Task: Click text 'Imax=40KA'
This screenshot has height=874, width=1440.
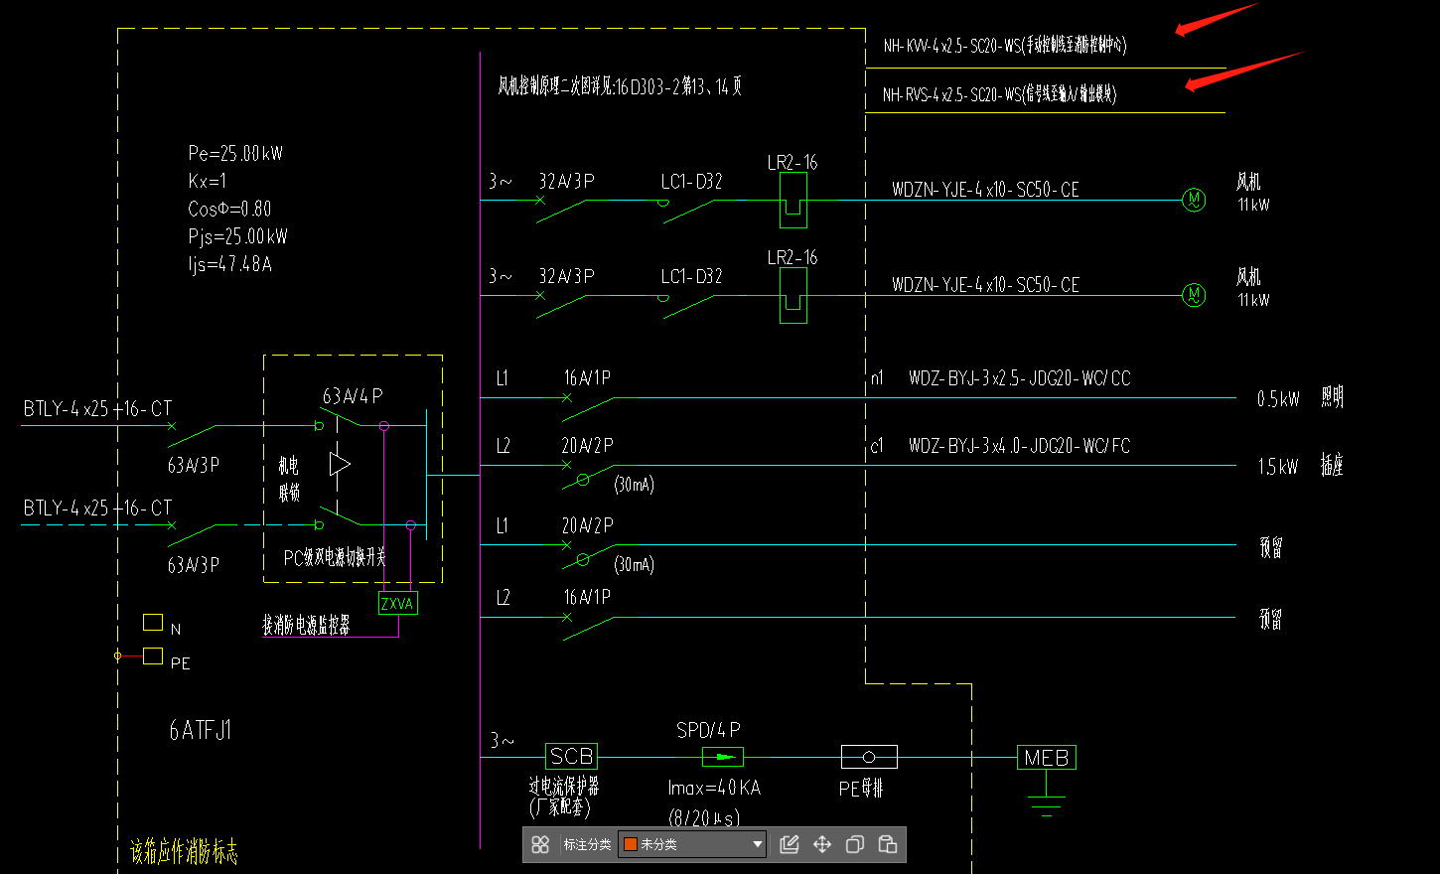Action: (x=714, y=788)
